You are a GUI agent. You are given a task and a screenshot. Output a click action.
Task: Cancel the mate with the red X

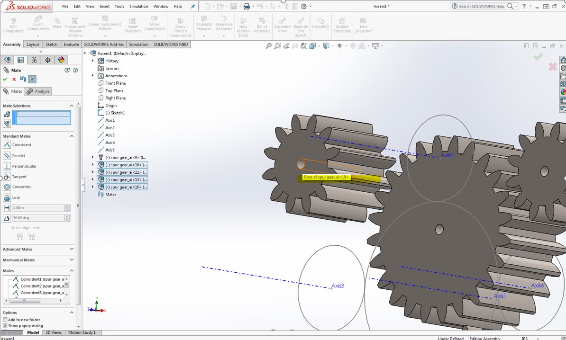click(x=14, y=80)
